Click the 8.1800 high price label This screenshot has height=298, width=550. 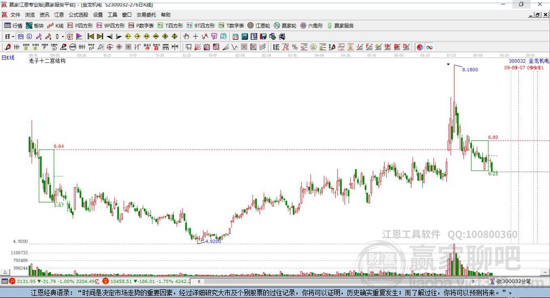tap(469, 69)
